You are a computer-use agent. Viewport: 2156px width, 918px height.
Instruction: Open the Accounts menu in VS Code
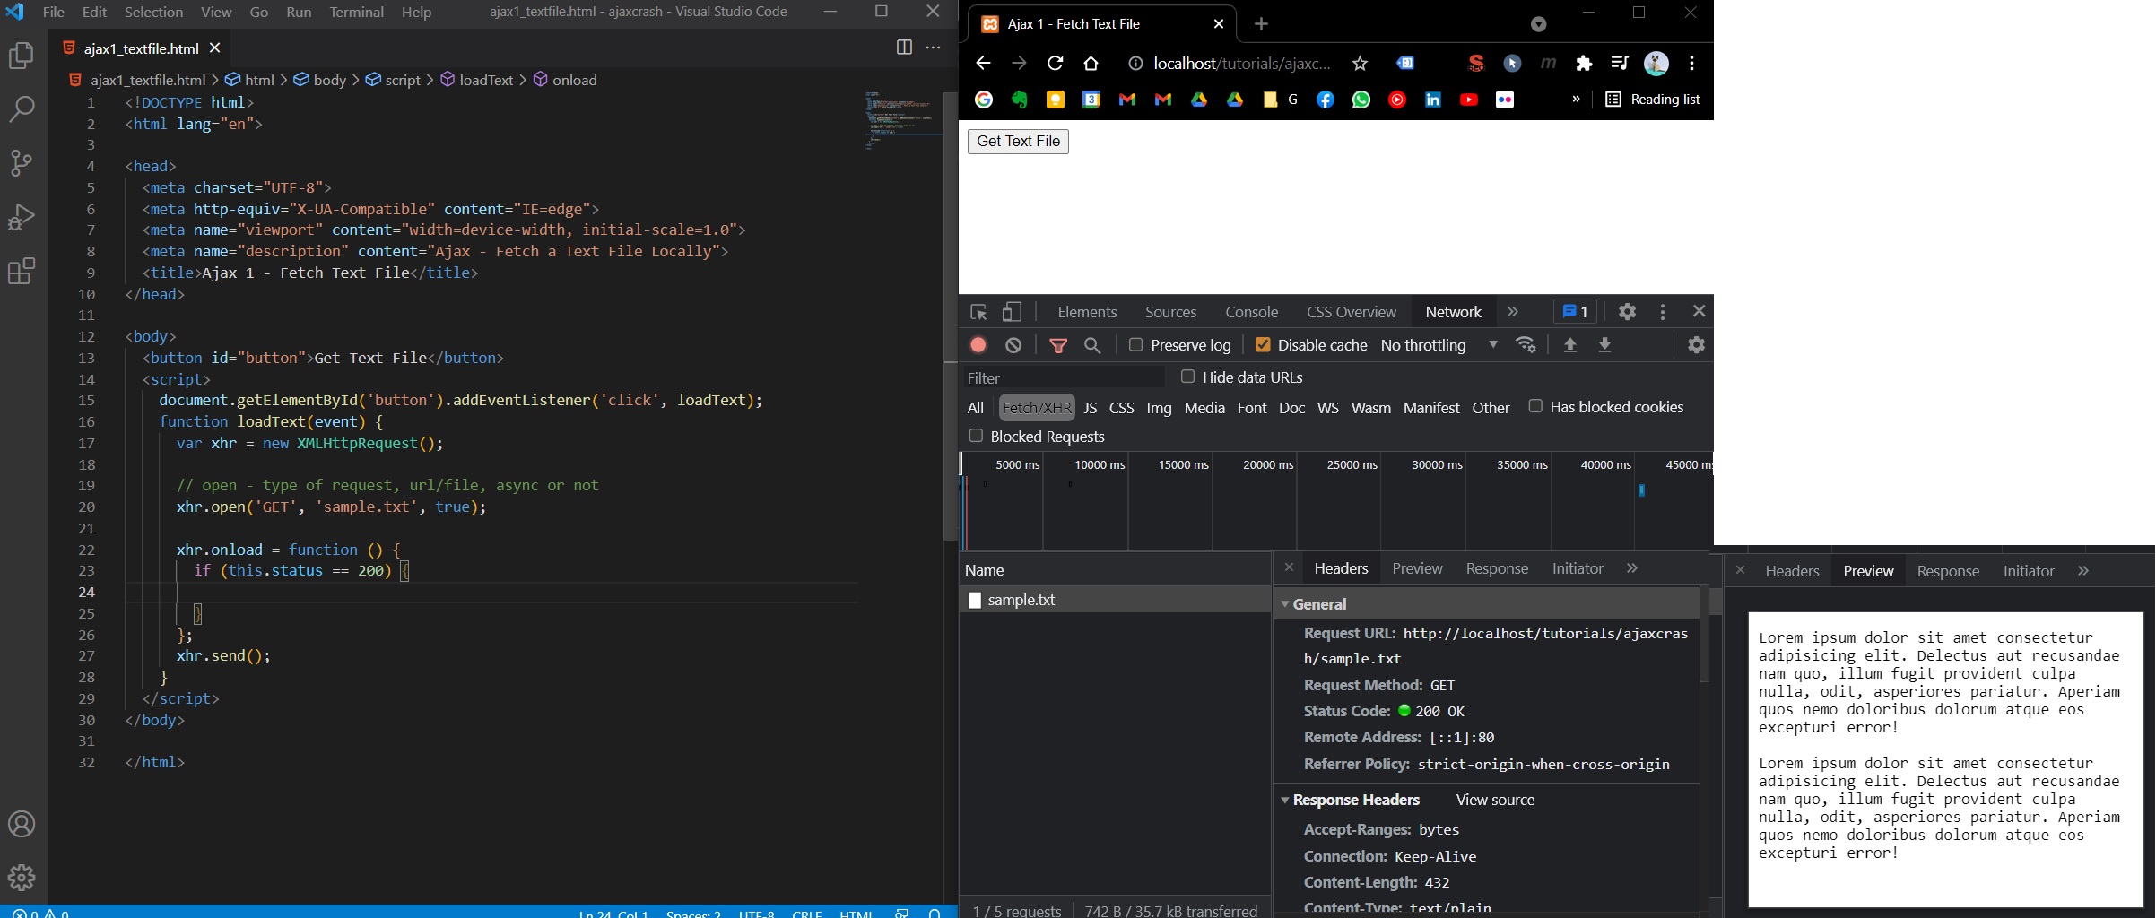click(x=22, y=824)
